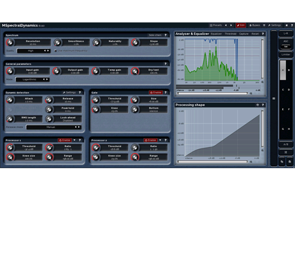Viewport: 295px width, 266px height.
Task: Select the previous preset arrow
Action: [226, 26]
